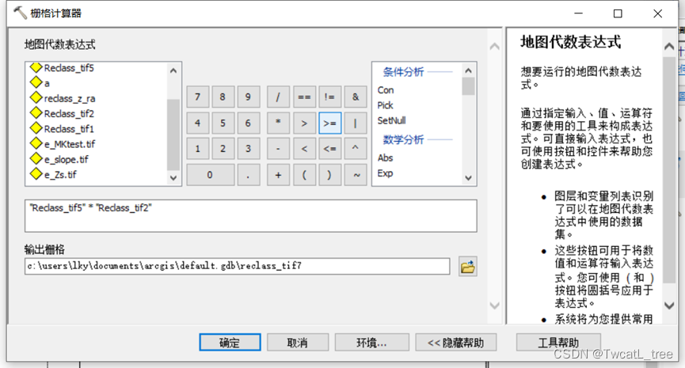Insert the == equality operator
This screenshot has width=685, height=368.
click(x=304, y=97)
